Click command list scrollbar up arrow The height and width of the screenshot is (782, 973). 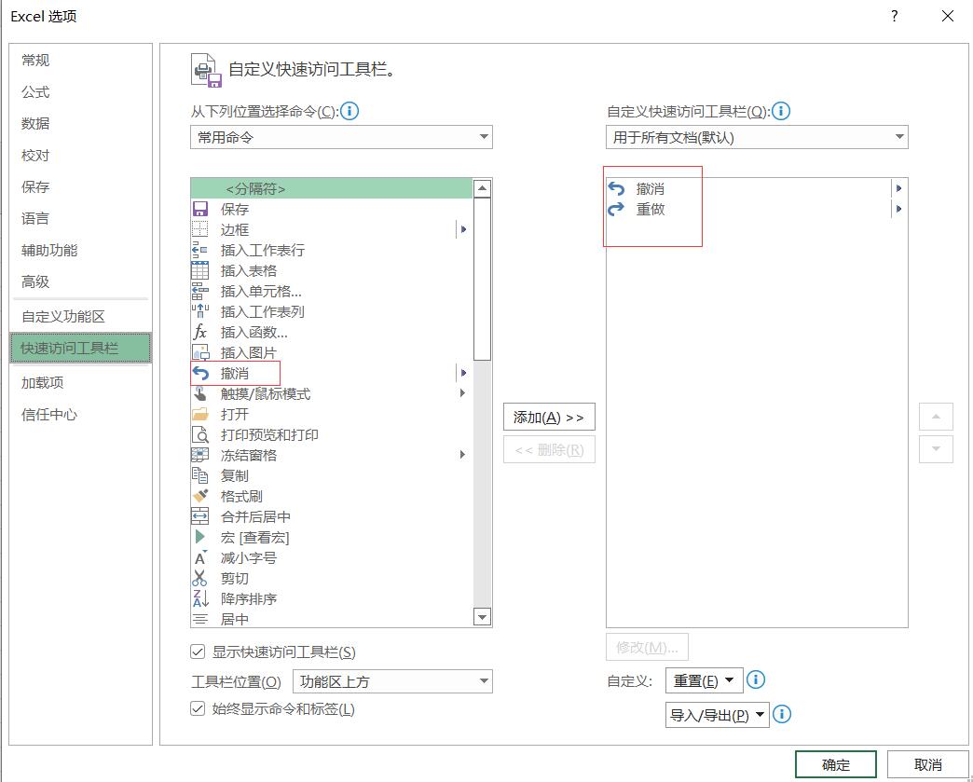(x=482, y=188)
